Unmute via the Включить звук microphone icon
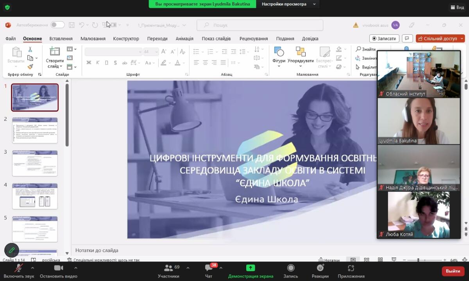The image size is (469, 281). pyautogui.click(x=18, y=268)
